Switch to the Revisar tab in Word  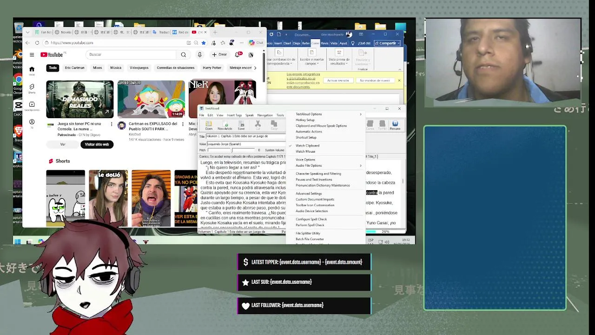(324, 43)
